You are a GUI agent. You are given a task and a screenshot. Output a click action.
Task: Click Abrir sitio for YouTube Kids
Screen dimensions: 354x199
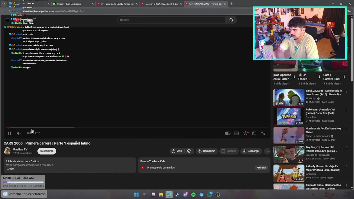pyautogui.click(x=261, y=167)
